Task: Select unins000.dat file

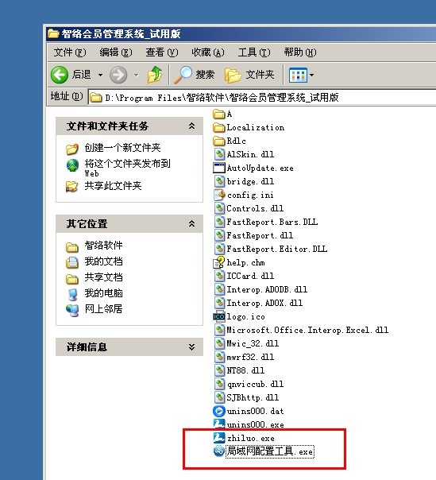Action: click(x=249, y=411)
